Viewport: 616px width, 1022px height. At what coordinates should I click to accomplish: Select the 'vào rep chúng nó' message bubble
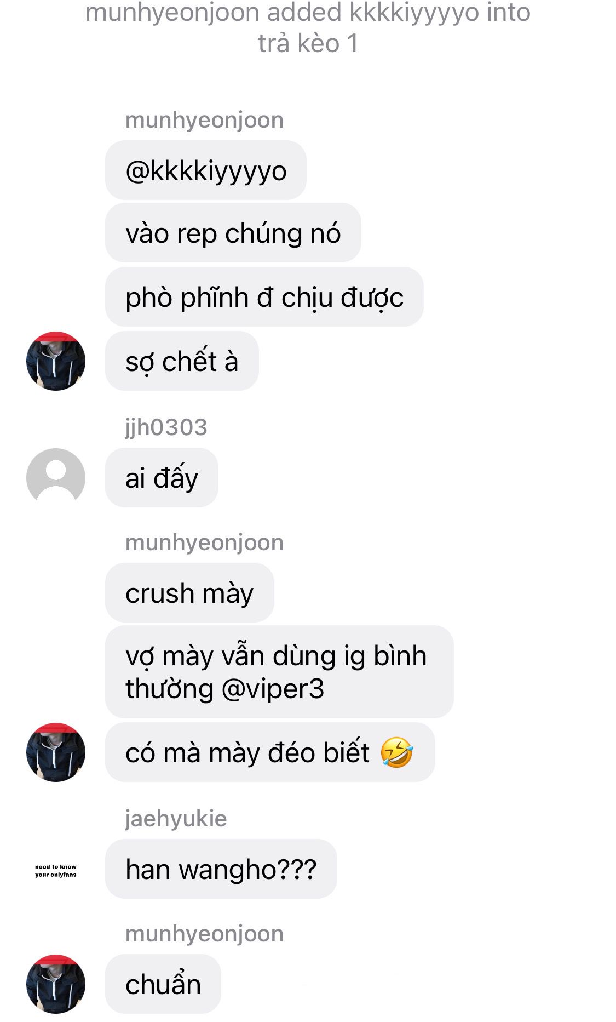[x=233, y=233]
